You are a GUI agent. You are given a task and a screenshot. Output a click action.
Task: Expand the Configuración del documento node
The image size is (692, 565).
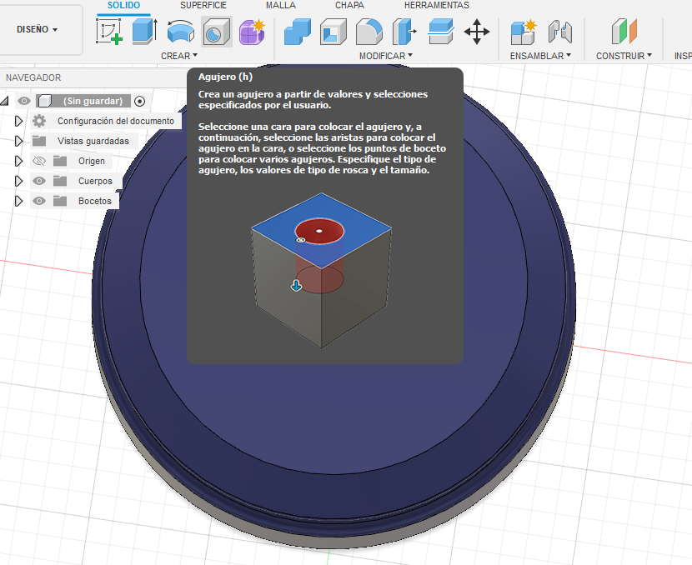pyautogui.click(x=18, y=121)
